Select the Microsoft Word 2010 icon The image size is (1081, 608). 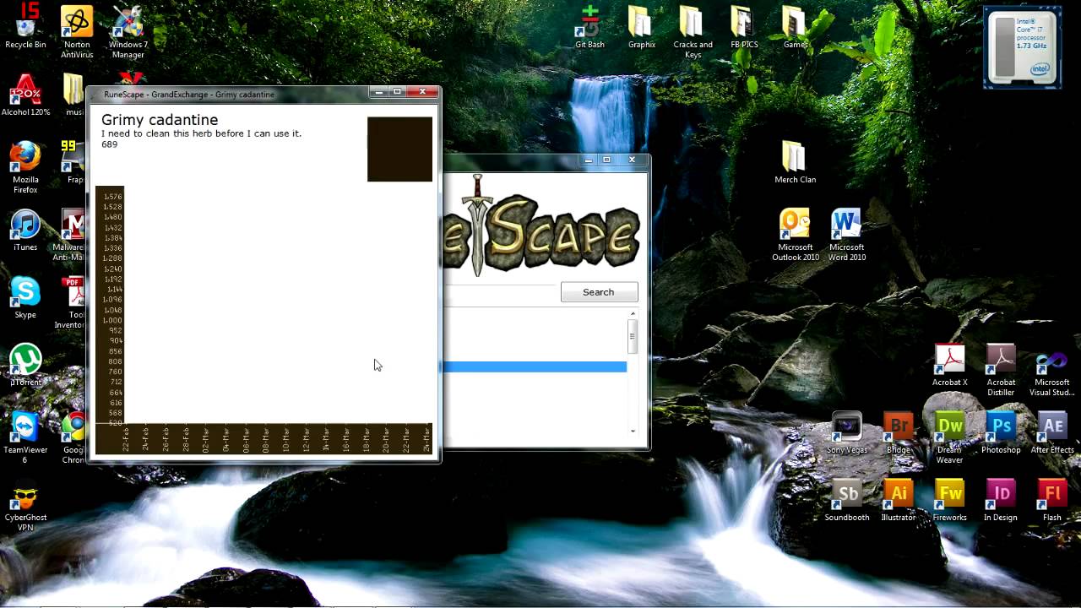(x=846, y=235)
